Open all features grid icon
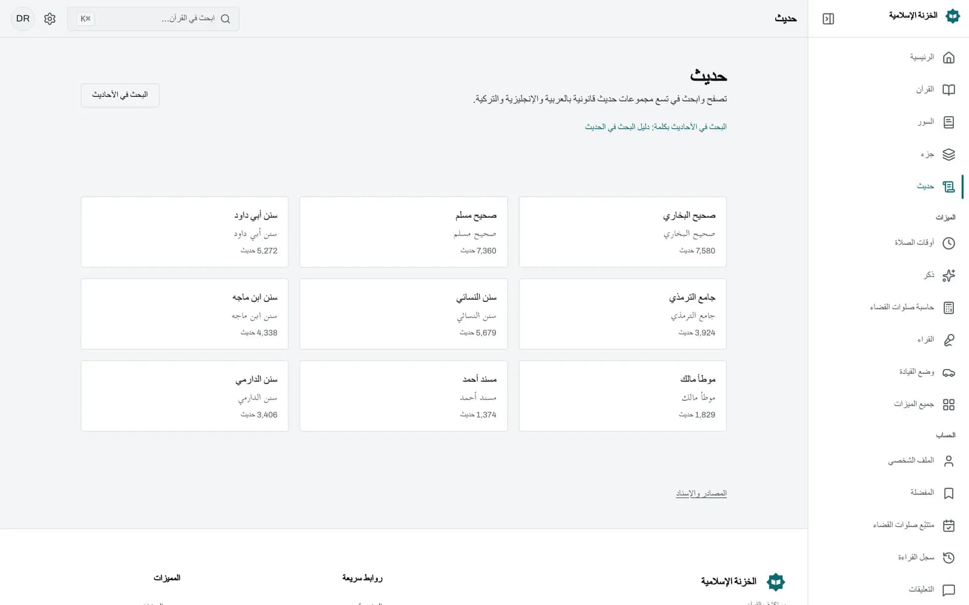Image resolution: width=969 pixels, height=605 pixels. pyautogui.click(x=948, y=405)
